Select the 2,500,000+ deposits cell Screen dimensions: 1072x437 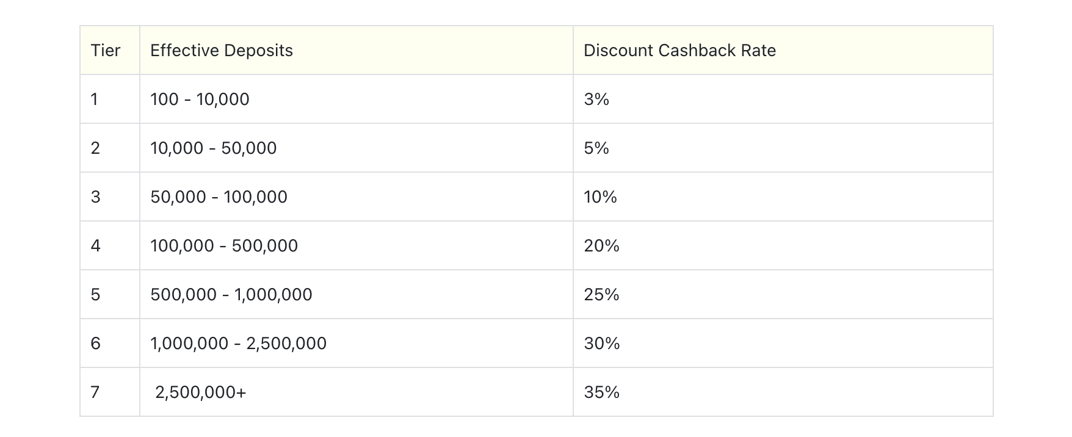pyautogui.click(x=357, y=392)
